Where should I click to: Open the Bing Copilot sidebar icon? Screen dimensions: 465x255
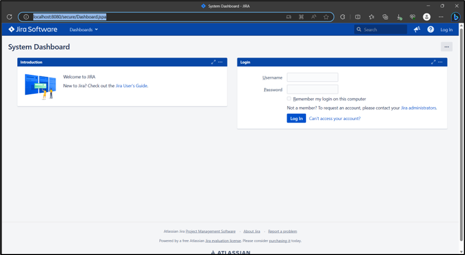[455, 17]
